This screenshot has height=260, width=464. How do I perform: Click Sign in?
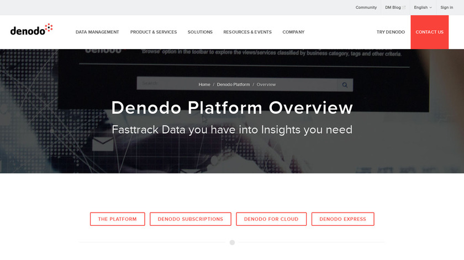(446, 7)
